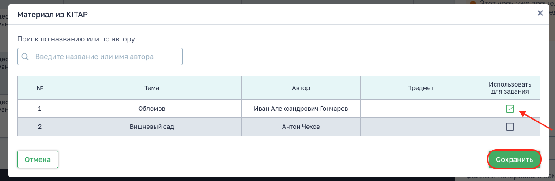This screenshot has width=555, height=181.
Task: Click the № column header
Action: (x=40, y=88)
